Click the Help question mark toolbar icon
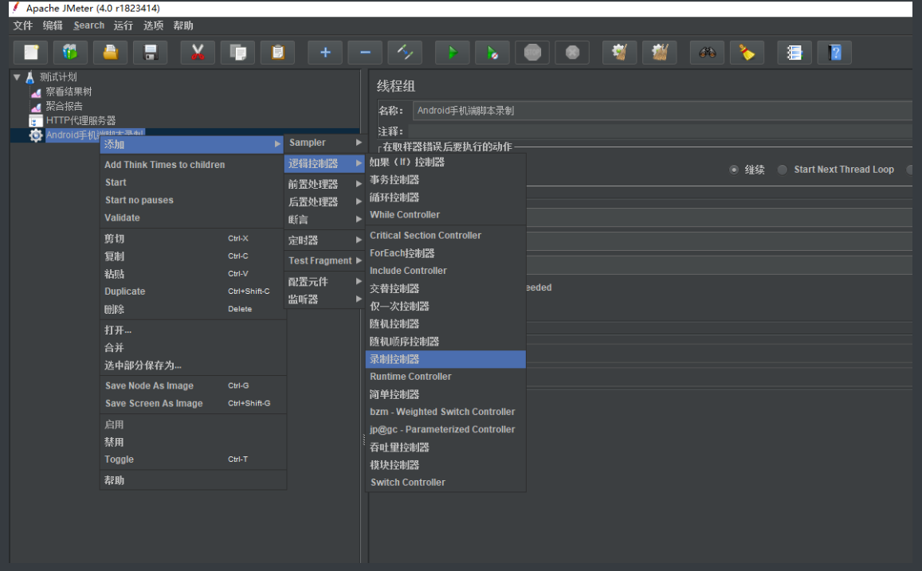 pos(834,53)
